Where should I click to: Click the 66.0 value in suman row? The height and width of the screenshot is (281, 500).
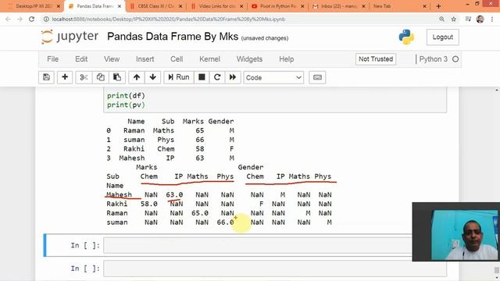225,222
